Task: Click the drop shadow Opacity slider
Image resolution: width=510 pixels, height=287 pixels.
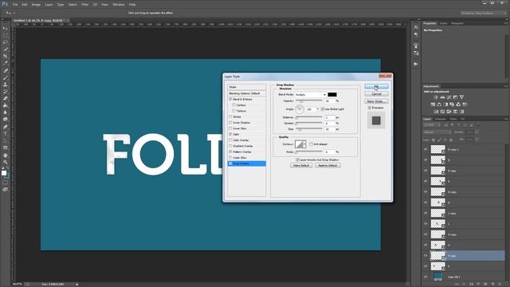Action: 309,101
